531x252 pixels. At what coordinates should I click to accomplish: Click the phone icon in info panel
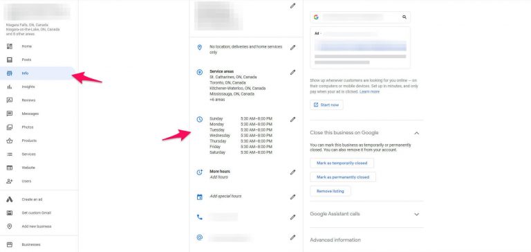200,217
